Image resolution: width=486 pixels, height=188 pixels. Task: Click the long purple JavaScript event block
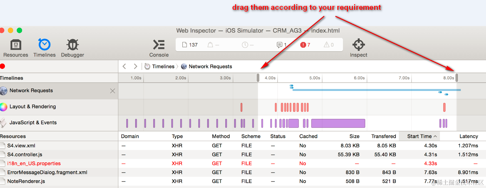pos(338,123)
